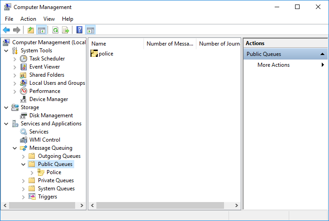This screenshot has width=329, height=221.
Task: Click the Shared Folders icon
Action: (23, 75)
